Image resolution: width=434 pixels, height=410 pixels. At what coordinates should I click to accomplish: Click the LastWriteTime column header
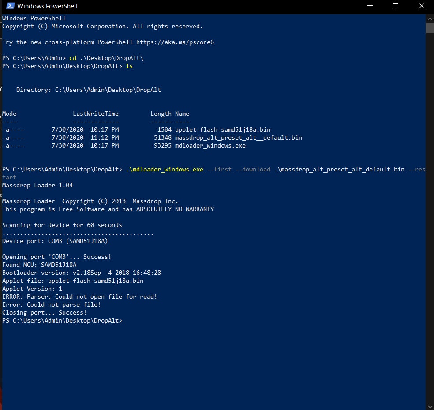pyautogui.click(x=95, y=114)
